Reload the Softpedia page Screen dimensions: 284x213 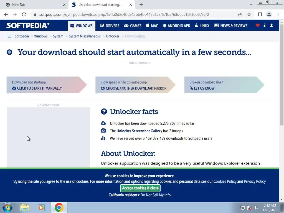(x=24, y=14)
